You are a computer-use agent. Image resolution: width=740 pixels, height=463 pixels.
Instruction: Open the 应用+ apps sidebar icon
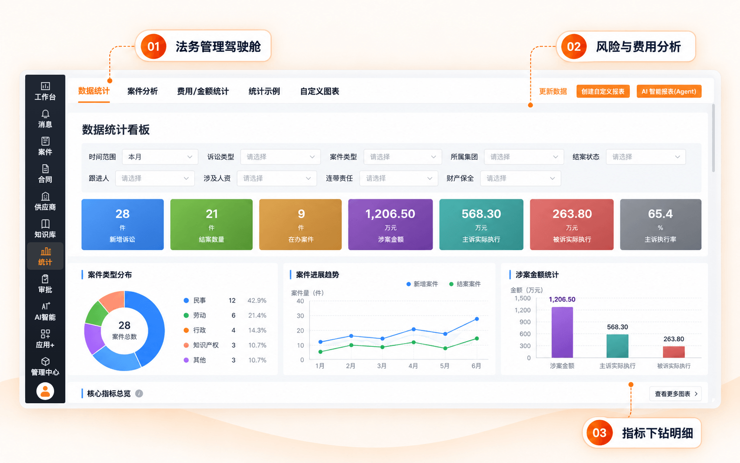pos(45,339)
